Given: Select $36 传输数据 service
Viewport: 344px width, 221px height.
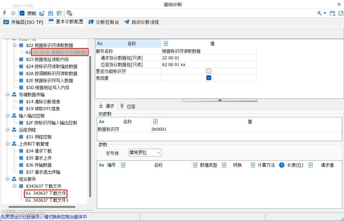Looking at the screenshot, I should coord(39,165).
